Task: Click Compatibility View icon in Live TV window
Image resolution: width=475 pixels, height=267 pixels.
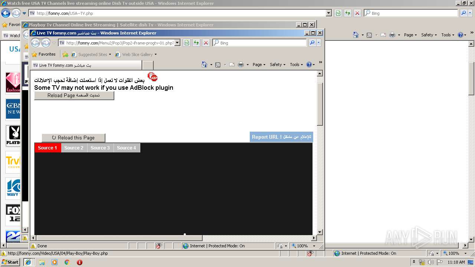Action: coord(187,43)
